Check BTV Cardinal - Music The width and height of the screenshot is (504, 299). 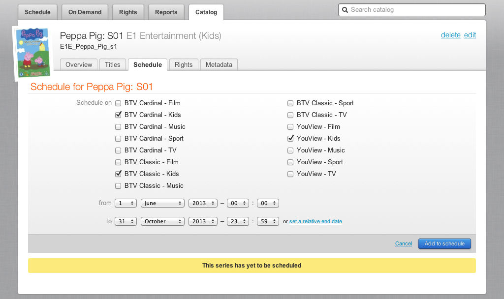[x=118, y=127]
